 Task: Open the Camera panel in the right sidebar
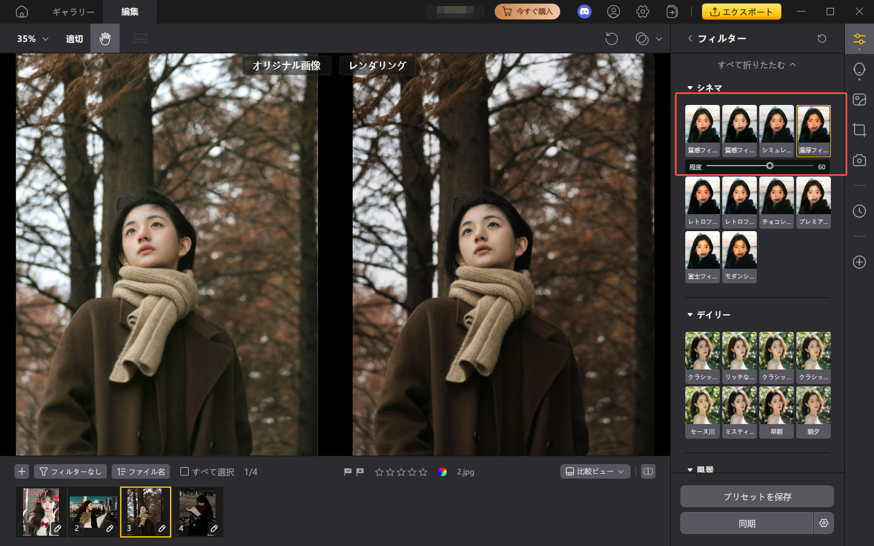(x=859, y=160)
